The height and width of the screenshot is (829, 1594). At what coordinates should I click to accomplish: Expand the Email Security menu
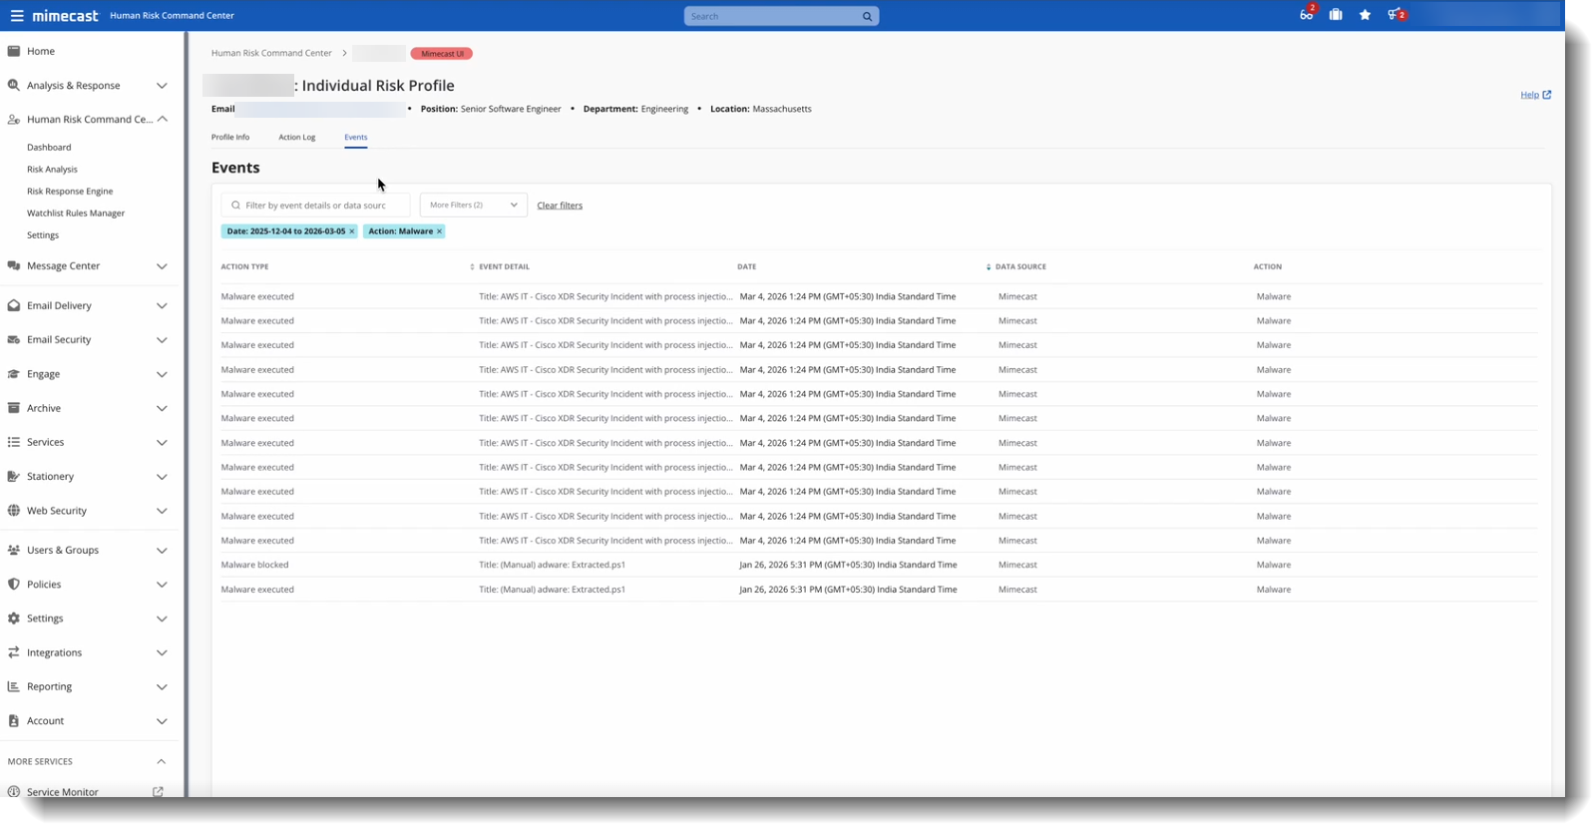pyautogui.click(x=162, y=340)
